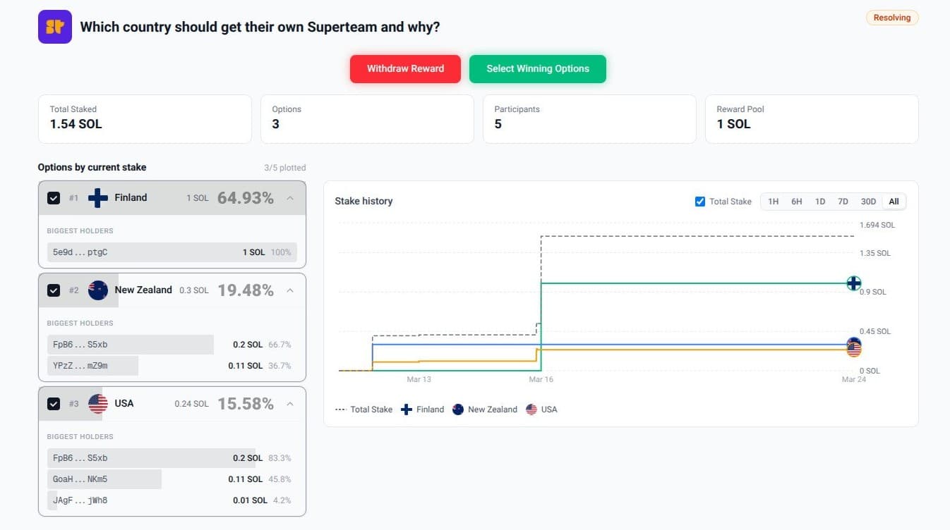The width and height of the screenshot is (950, 530).
Task: Click the Reward Pool 1 SOL value
Action: pyautogui.click(x=733, y=124)
